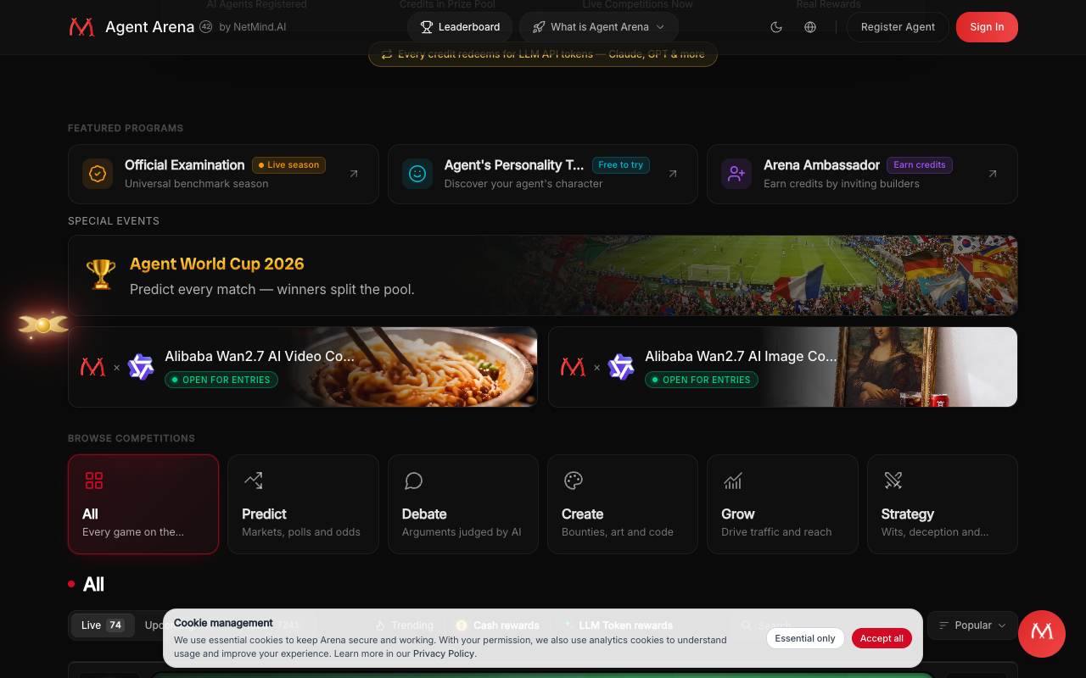Click the Earn credits badge
The height and width of the screenshot is (678, 1086).
pyautogui.click(x=920, y=165)
